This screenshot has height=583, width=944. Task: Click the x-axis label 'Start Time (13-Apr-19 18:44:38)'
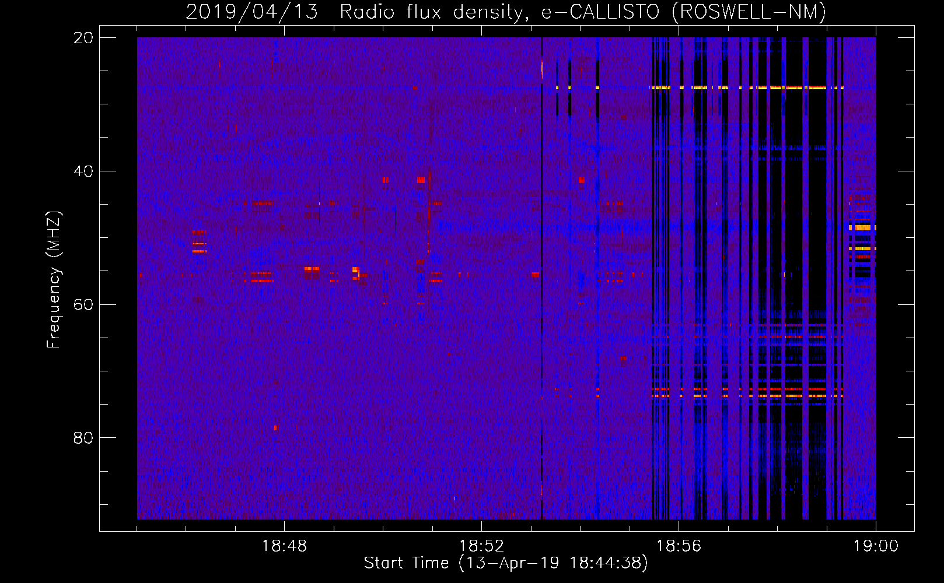click(x=506, y=563)
